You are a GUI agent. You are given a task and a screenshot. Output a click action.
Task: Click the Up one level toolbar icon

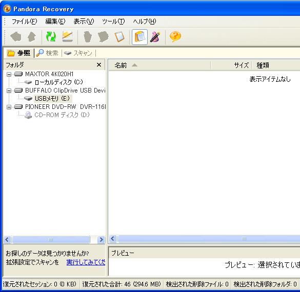pos(32,37)
